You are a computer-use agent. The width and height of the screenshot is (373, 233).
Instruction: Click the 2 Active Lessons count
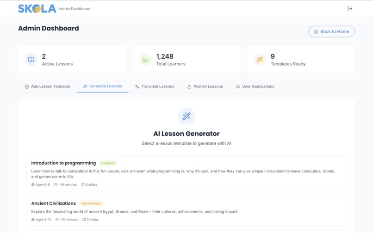44,56
